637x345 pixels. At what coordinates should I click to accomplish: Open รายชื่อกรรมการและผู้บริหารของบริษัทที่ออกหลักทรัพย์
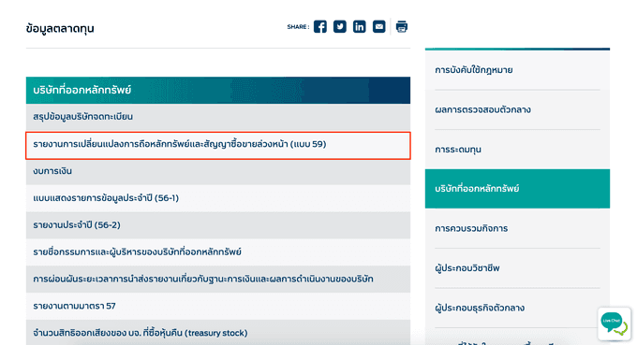pyautogui.click(x=218, y=252)
